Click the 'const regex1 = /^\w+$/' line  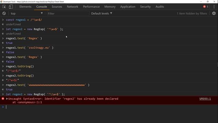(x=24, y=20)
